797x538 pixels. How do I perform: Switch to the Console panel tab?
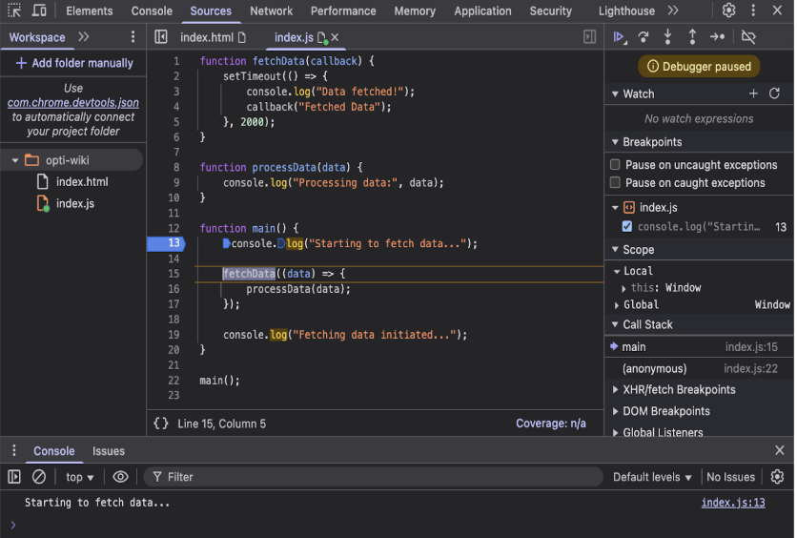point(152,10)
